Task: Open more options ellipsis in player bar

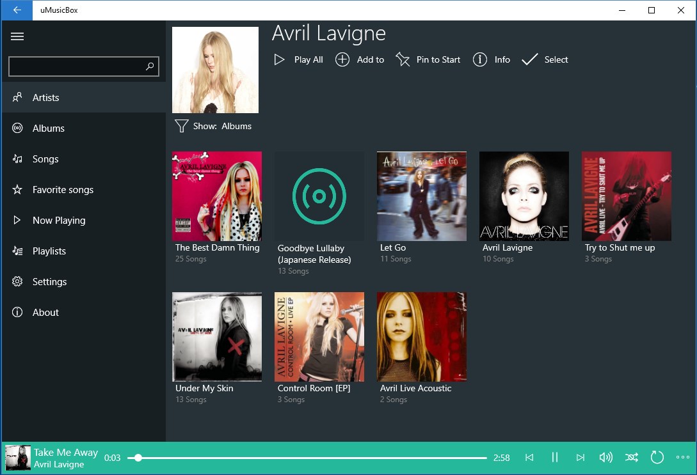Action: coord(683,457)
